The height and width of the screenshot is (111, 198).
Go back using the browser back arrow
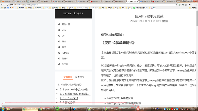(x=2, y=5)
